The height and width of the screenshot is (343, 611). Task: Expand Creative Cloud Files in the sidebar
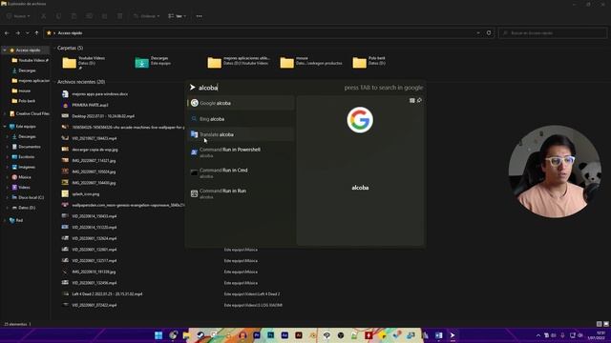4,113
